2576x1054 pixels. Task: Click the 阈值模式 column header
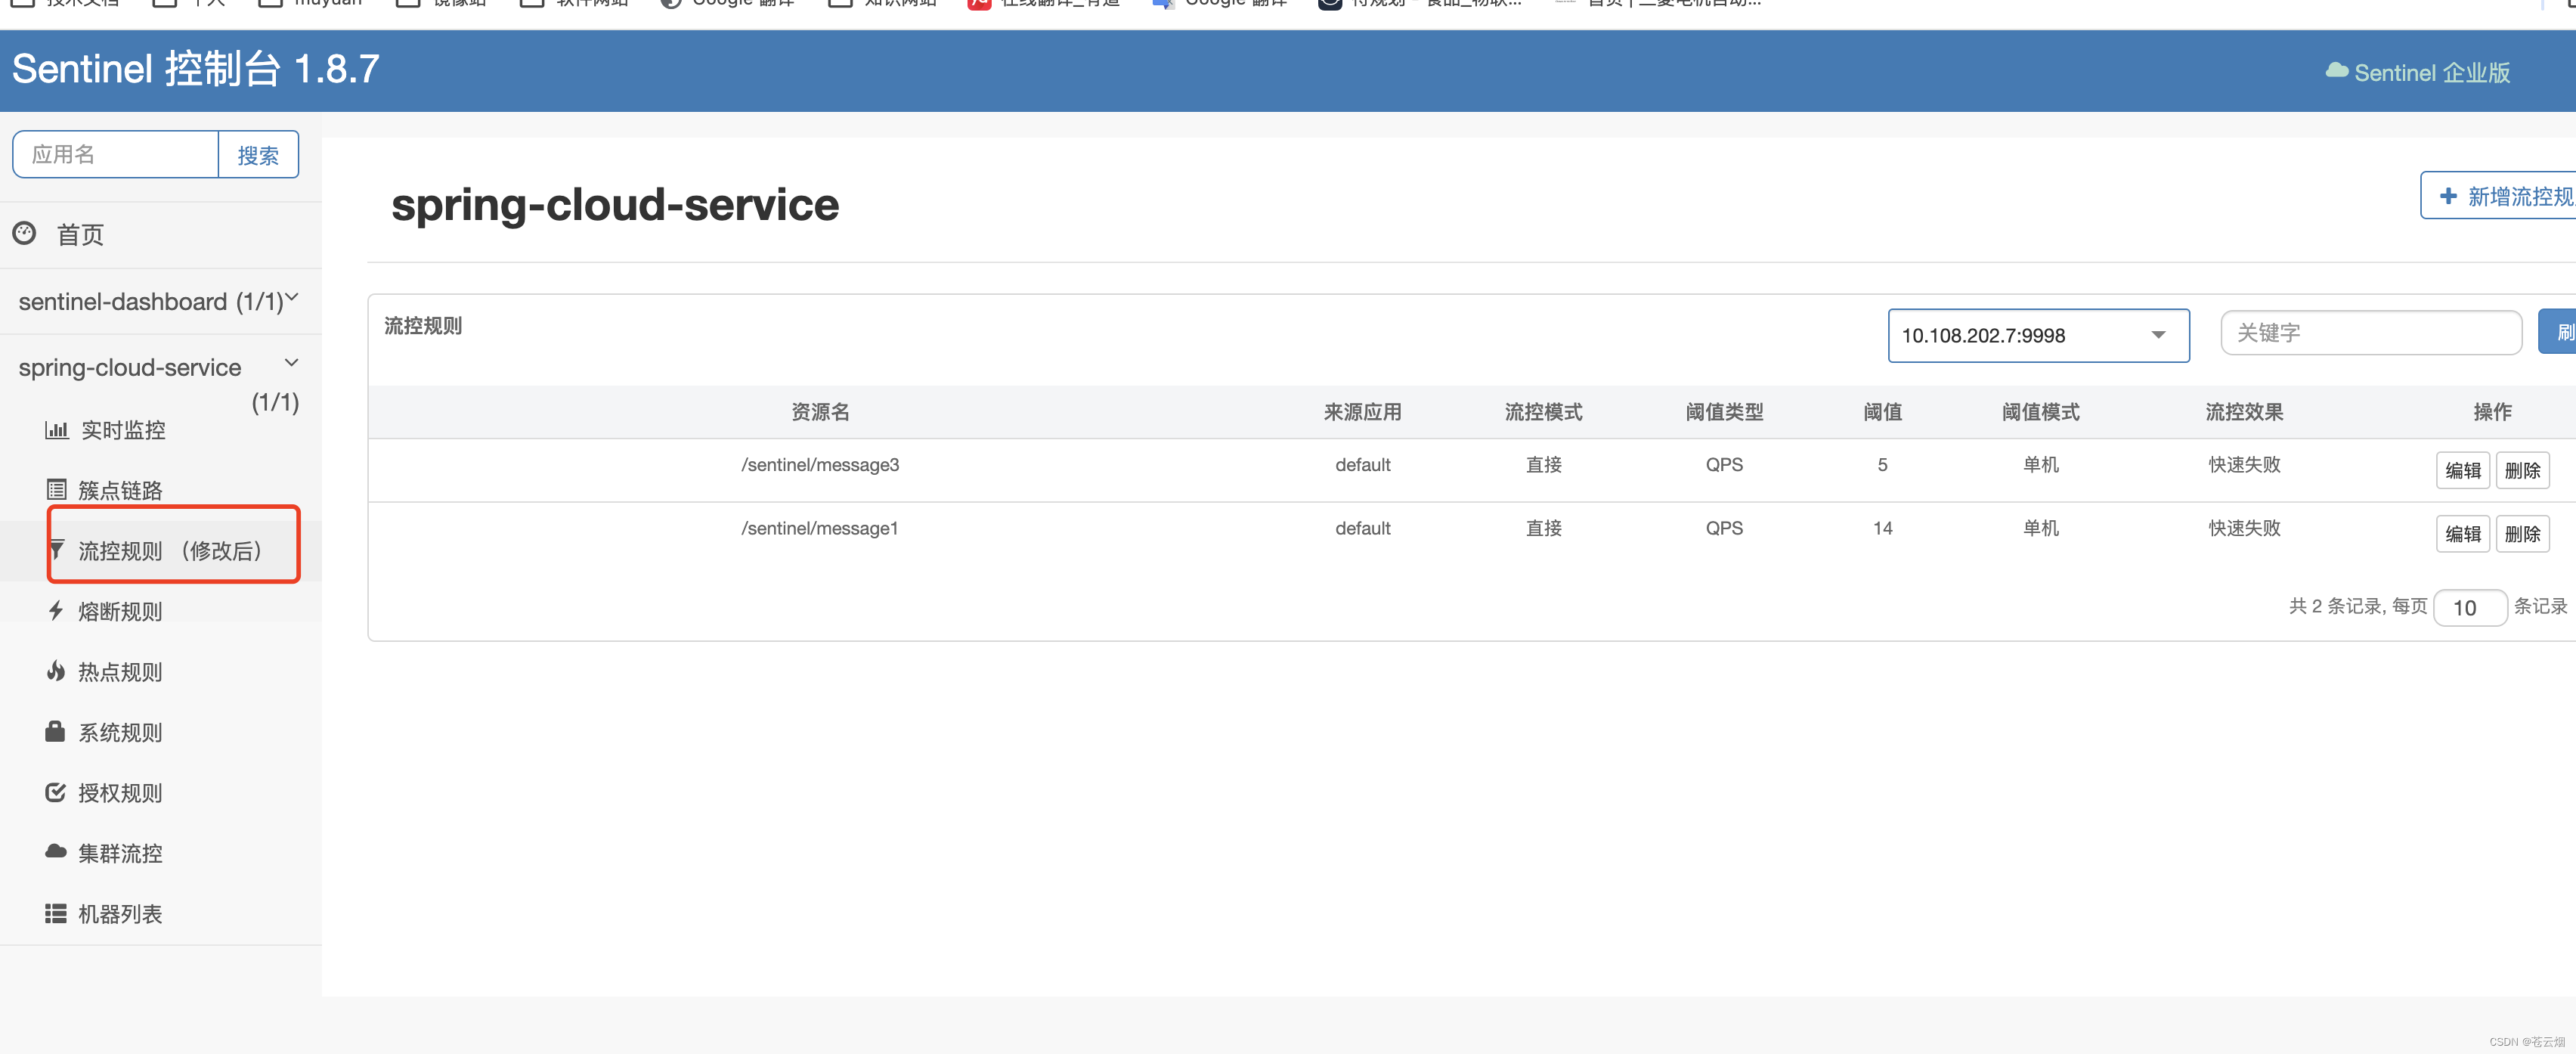[x=2040, y=412]
